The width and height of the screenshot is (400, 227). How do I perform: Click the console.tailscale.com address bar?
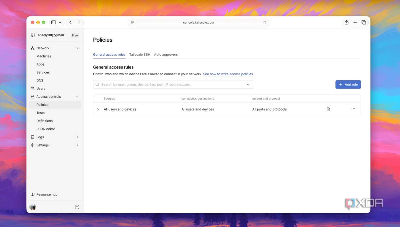click(198, 22)
